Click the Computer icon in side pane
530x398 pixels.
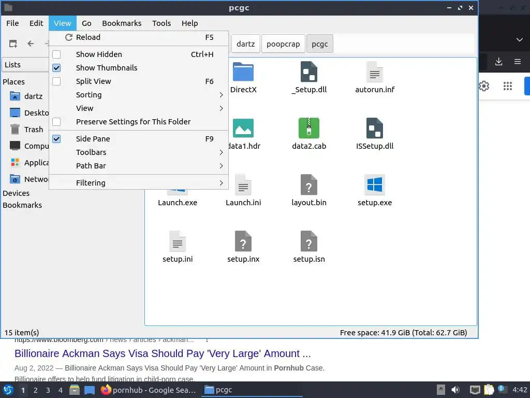click(x=15, y=146)
